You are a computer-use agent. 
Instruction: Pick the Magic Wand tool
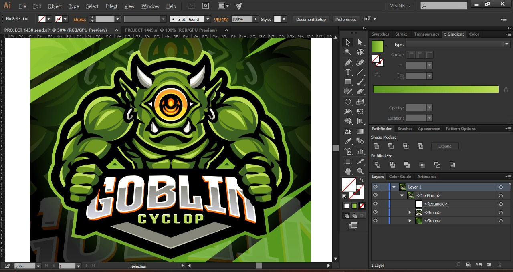(x=348, y=52)
